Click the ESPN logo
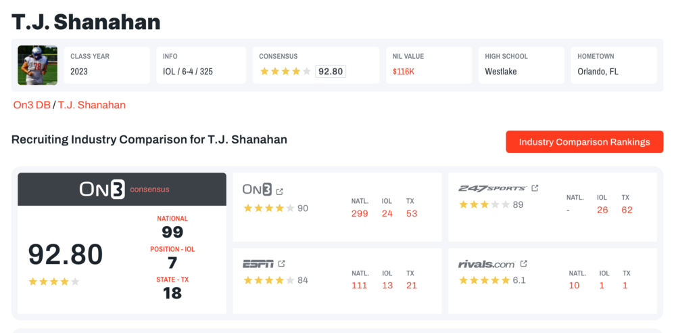This screenshot has width=676, height=333. (x=258, y=263)
